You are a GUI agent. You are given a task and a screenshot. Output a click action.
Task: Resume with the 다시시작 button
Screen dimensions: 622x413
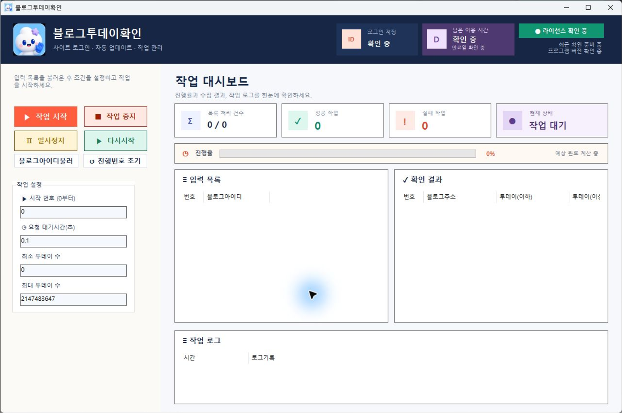click(115, 141)
